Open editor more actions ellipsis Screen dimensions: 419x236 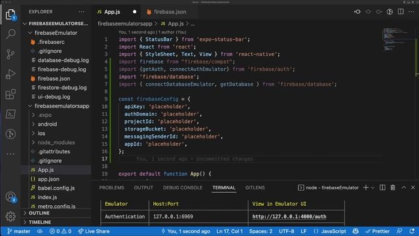[x=411, y=12]
